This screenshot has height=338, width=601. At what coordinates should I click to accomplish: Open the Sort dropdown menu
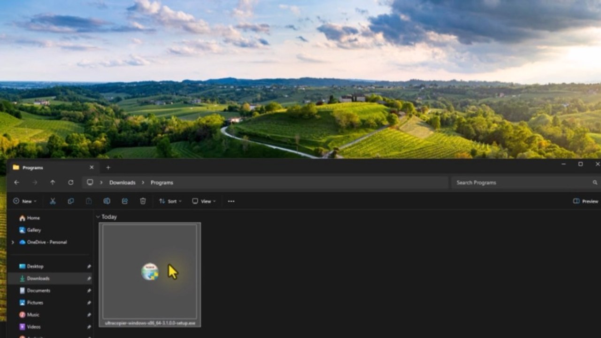pos(170,201)
